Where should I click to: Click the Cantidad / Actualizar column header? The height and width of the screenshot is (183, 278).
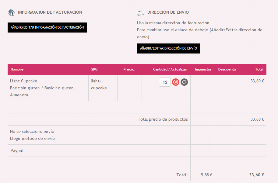(170, 69)
